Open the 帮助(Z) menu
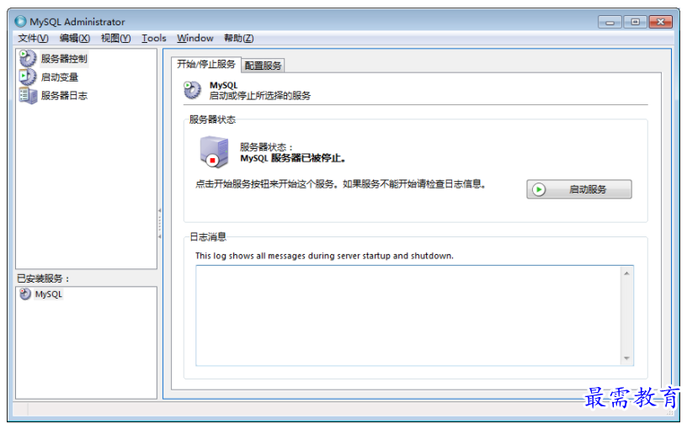Viewport: 687px width, 424px height. [239, 38]
